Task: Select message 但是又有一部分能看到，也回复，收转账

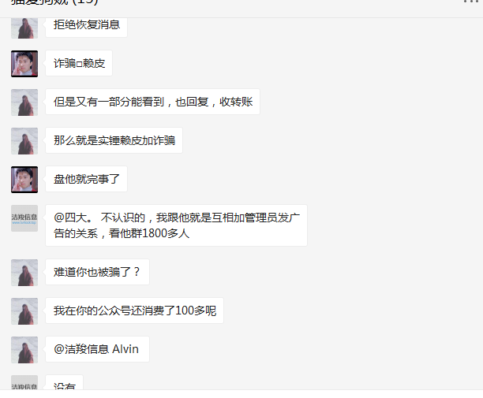Action: pyautogui.click(x=153, y=102)
